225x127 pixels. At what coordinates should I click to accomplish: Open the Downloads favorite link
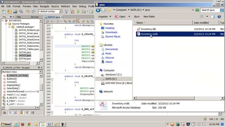coord(111,32)
